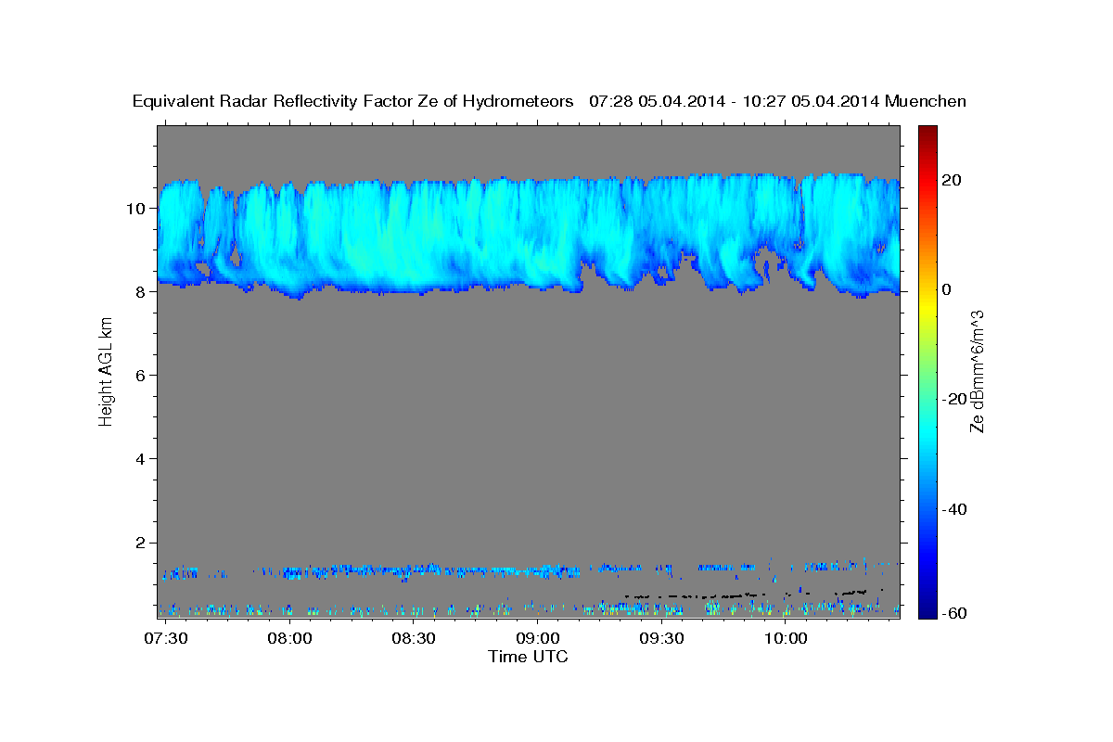
Task: Click the location label 'Muenchen'
Action: coord(927,101)
